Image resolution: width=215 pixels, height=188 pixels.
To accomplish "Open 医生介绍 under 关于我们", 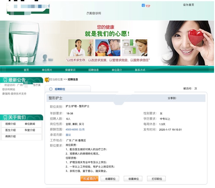I will click(11, 130).
